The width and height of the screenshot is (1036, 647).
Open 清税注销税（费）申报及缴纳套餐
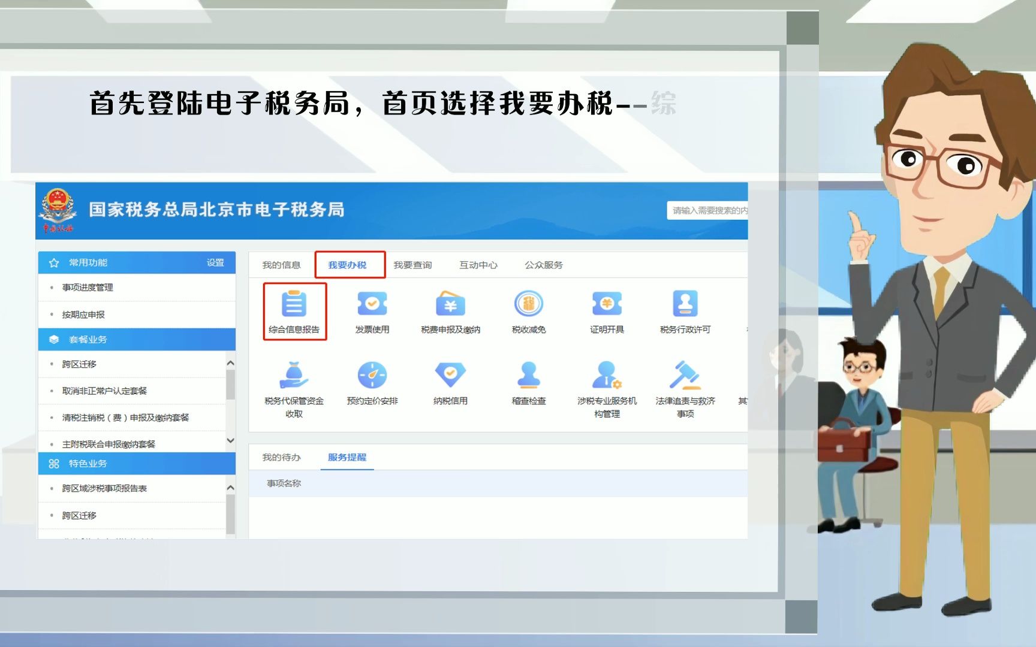(x=125, y=418)
